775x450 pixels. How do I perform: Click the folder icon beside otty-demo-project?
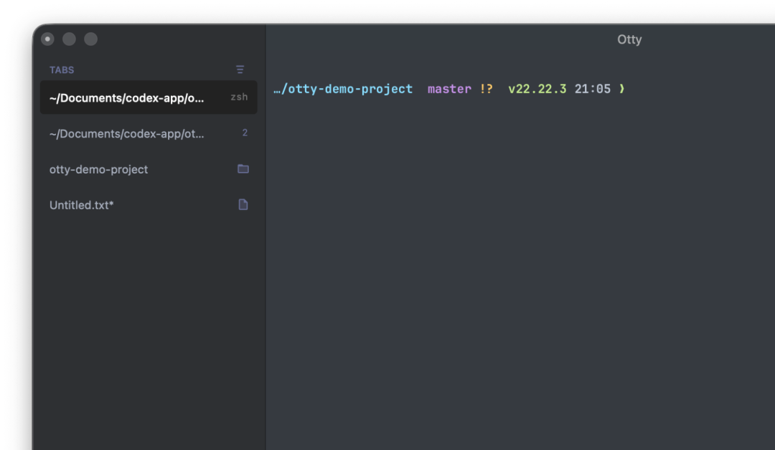pos(243,169)
